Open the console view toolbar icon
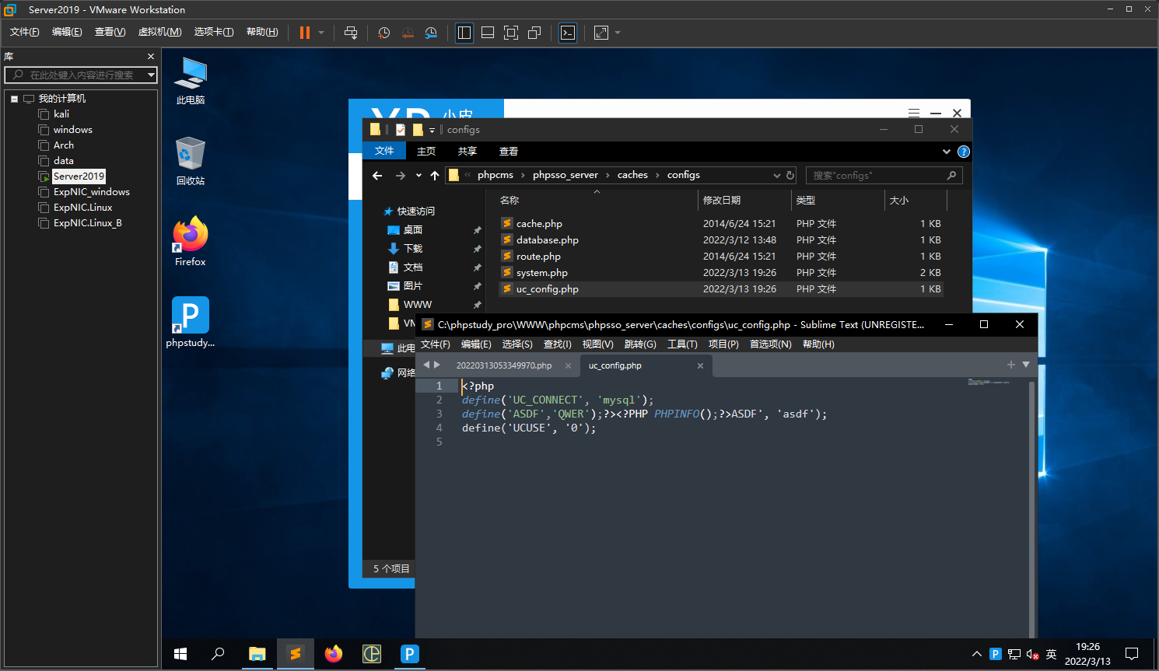1159x671 pixels. [568, 33]
